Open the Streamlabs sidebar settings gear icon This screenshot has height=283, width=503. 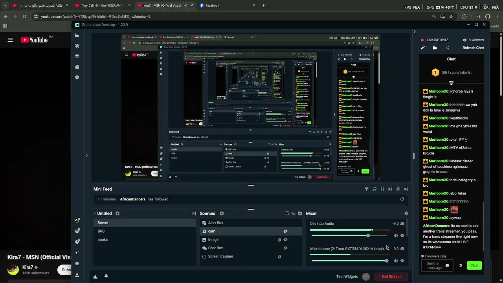(77, 263)
